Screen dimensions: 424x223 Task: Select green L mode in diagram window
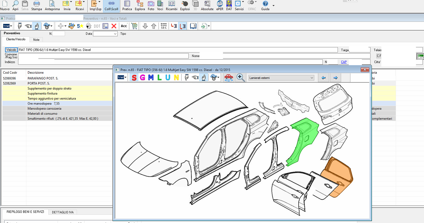coord(159,78)
